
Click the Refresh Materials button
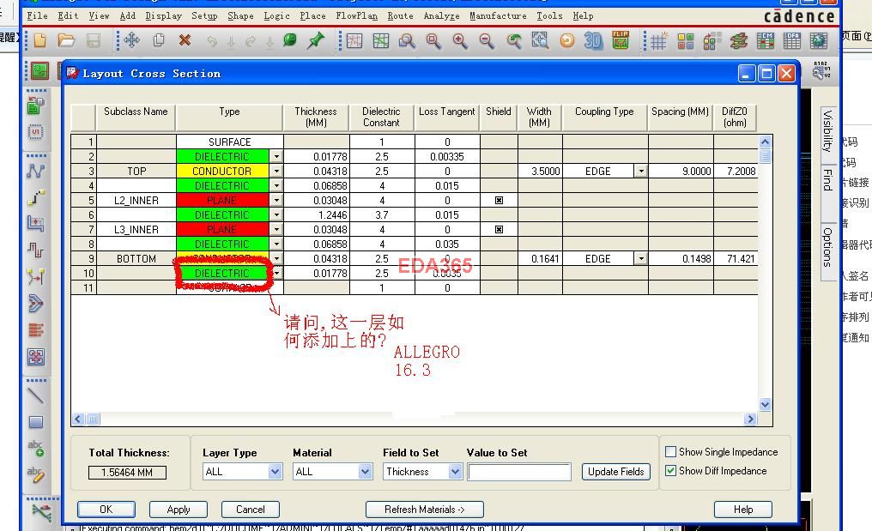(424, 510)
